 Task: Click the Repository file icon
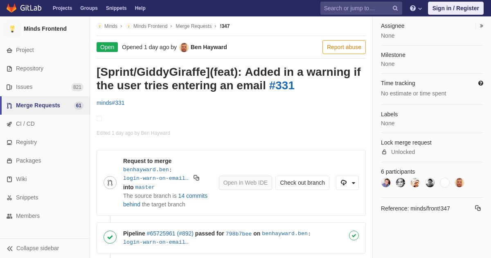[x=9, y=69]
